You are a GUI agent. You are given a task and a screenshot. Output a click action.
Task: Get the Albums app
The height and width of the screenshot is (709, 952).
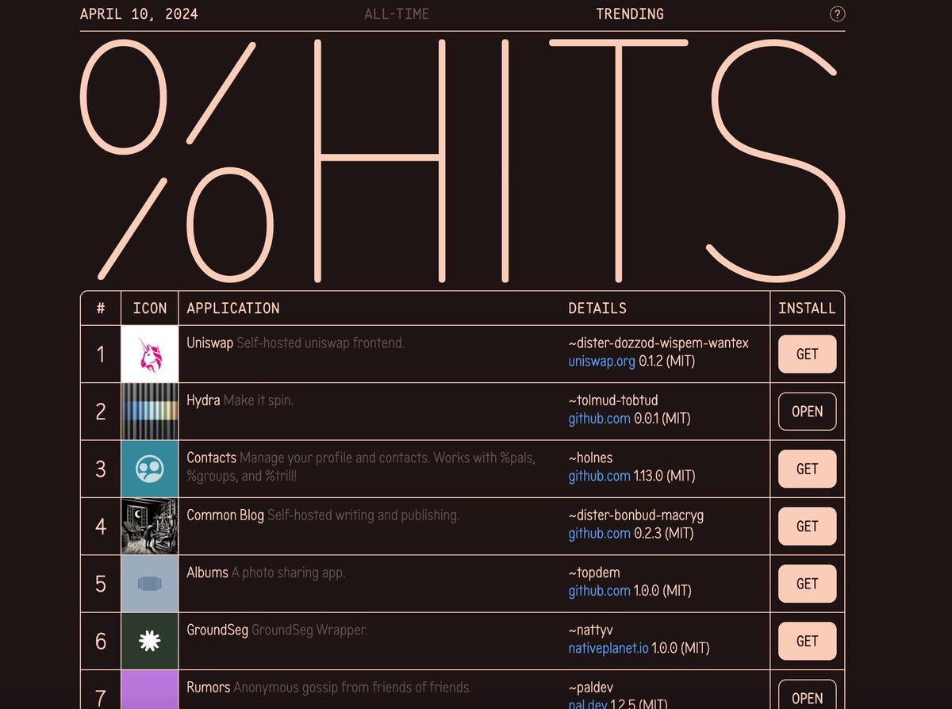click(807, 584)
